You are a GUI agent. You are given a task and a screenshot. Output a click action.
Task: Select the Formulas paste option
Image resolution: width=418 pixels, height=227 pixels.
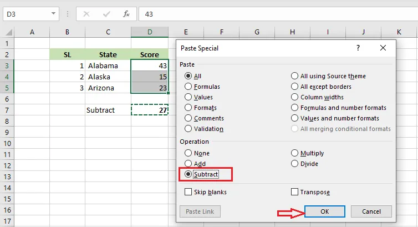202,87
